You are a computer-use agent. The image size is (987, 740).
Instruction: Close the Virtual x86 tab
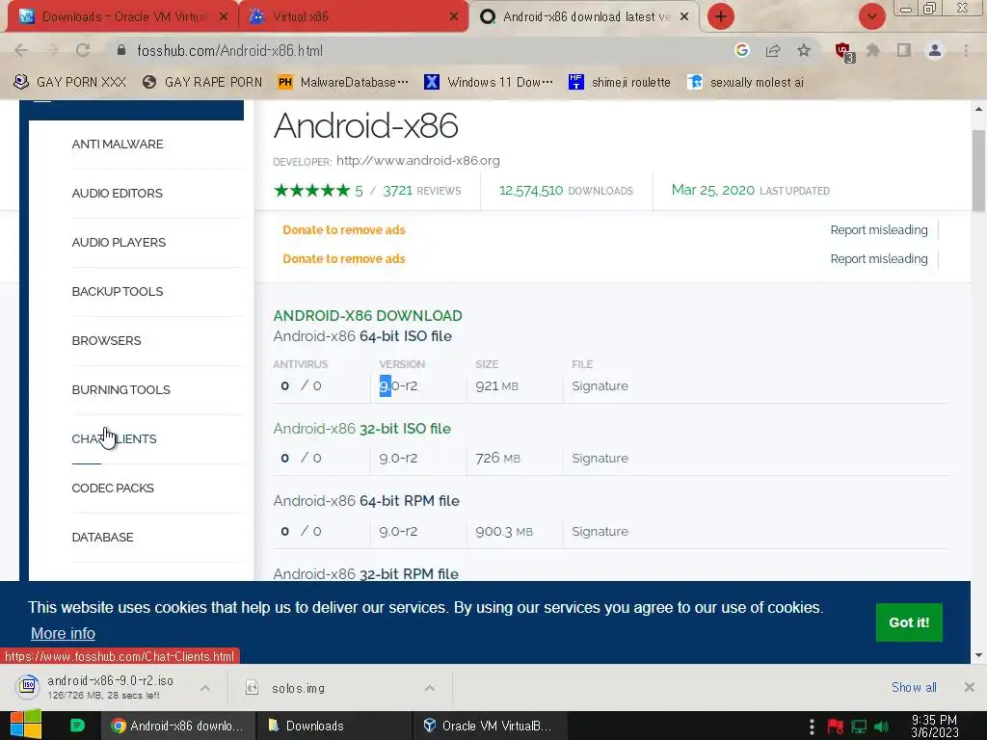[454, 17]
